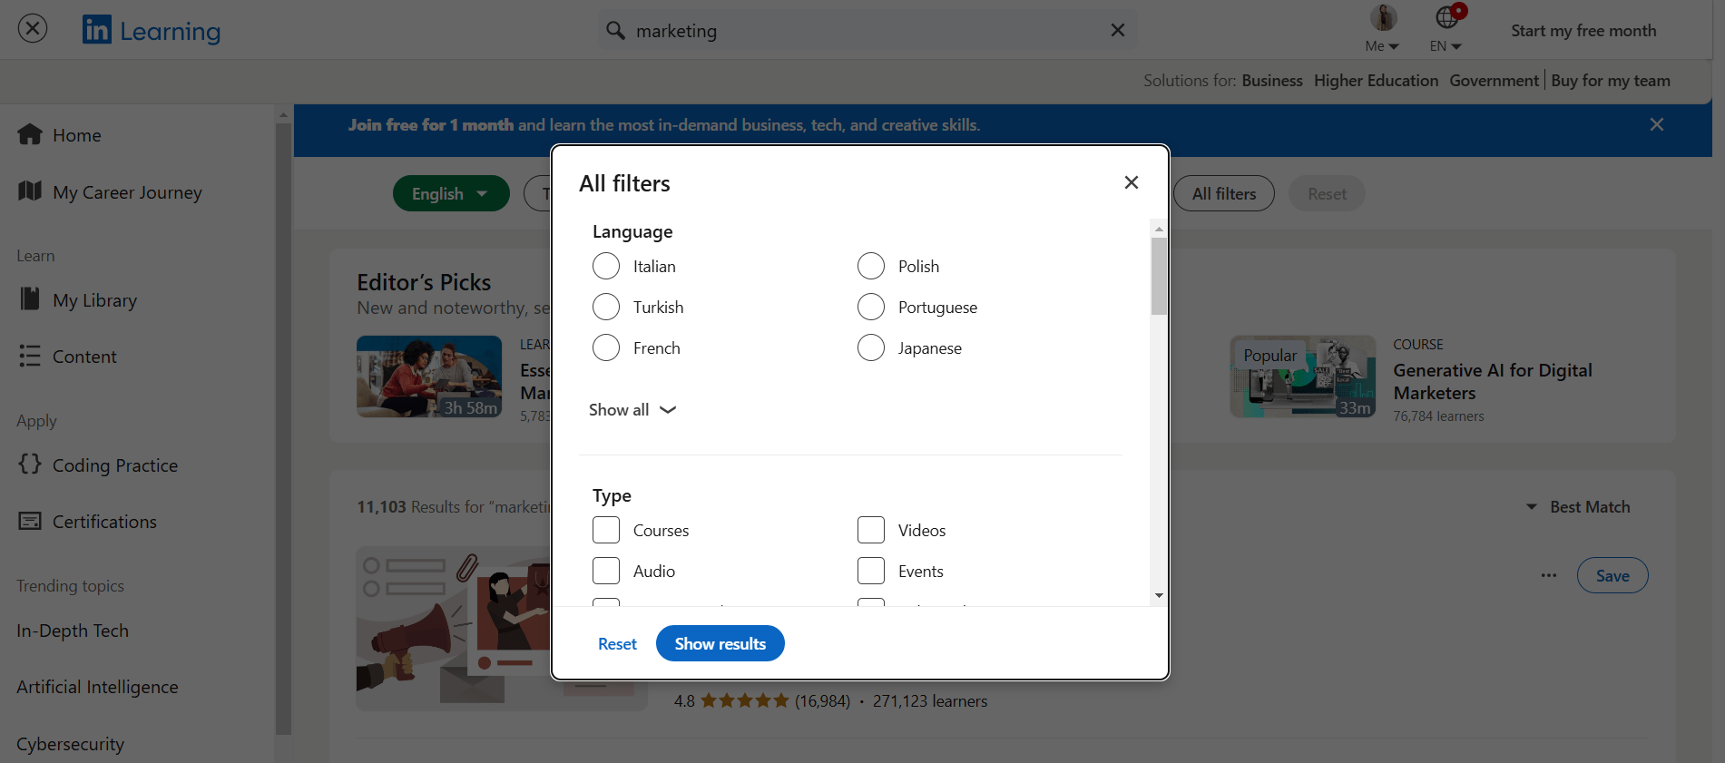This screenshot has height=763, width=1725.
Task: Click the marketing search input field
Action: tap(867, 30)
